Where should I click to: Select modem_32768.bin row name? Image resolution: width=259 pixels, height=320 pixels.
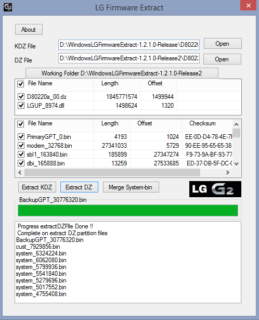pos(49,146)
